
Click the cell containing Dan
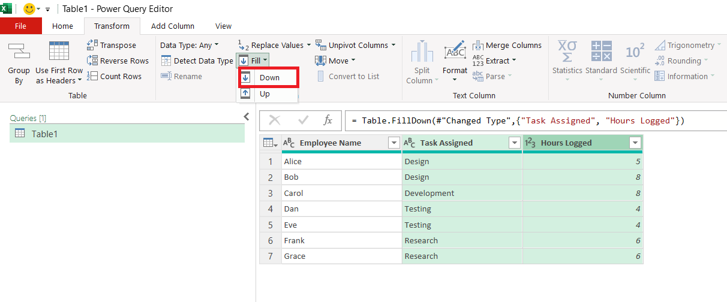[x=341, y=209]
